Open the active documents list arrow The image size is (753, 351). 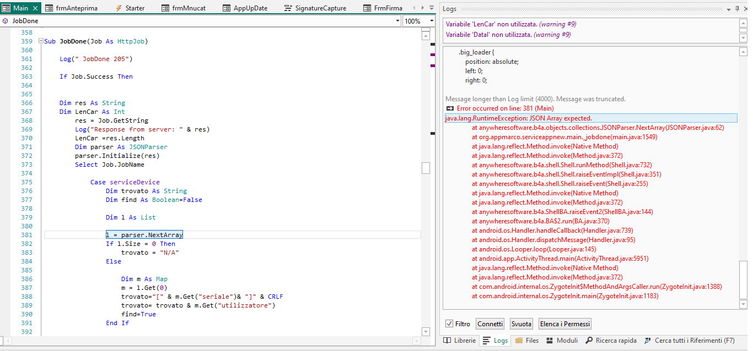(432, 8)
